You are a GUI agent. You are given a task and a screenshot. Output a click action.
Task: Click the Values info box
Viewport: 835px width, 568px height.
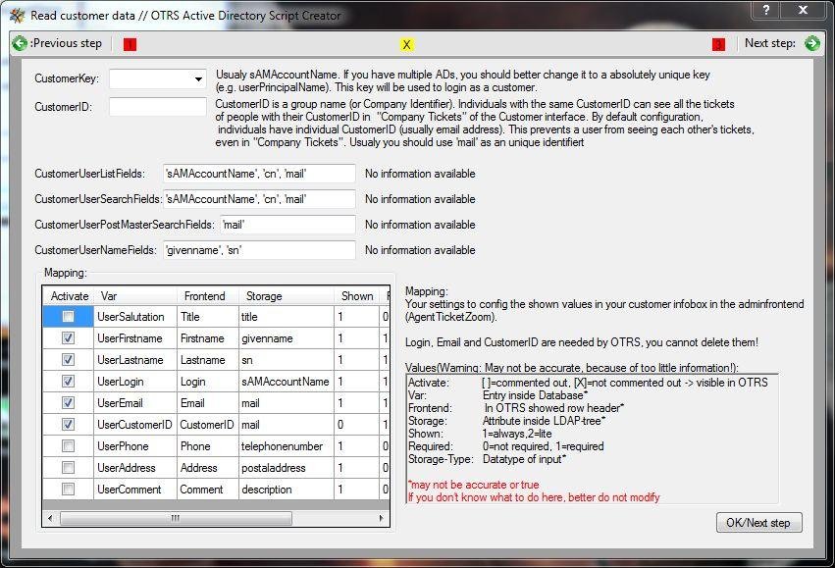(593, 439)
